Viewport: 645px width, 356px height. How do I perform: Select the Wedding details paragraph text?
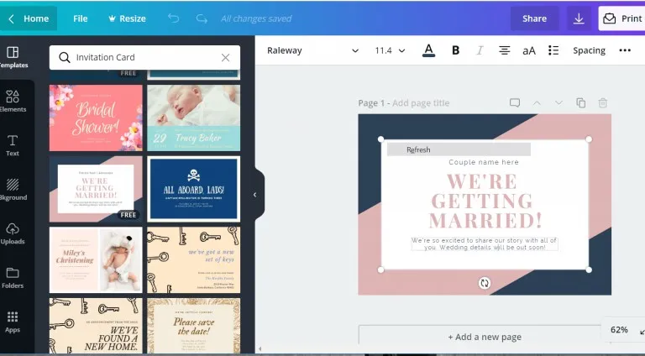coord(485,243)
